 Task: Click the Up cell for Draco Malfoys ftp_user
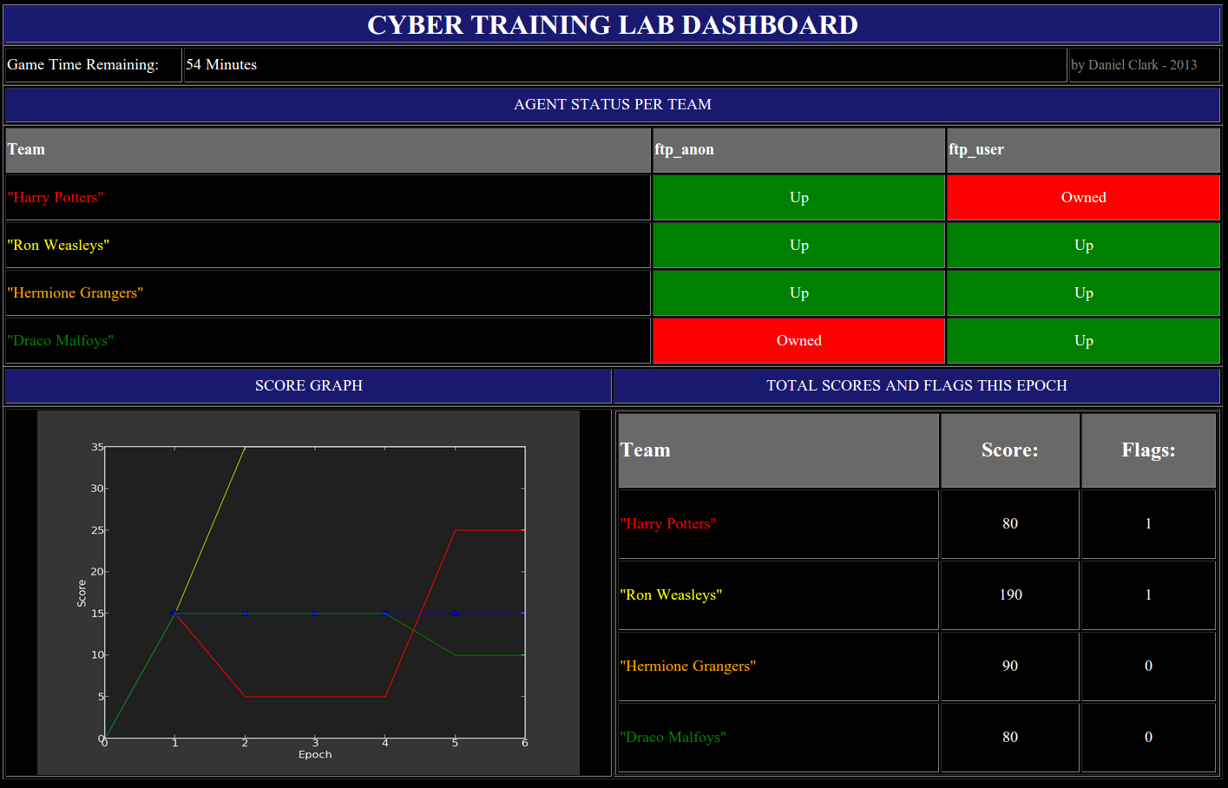point(1082,340)
